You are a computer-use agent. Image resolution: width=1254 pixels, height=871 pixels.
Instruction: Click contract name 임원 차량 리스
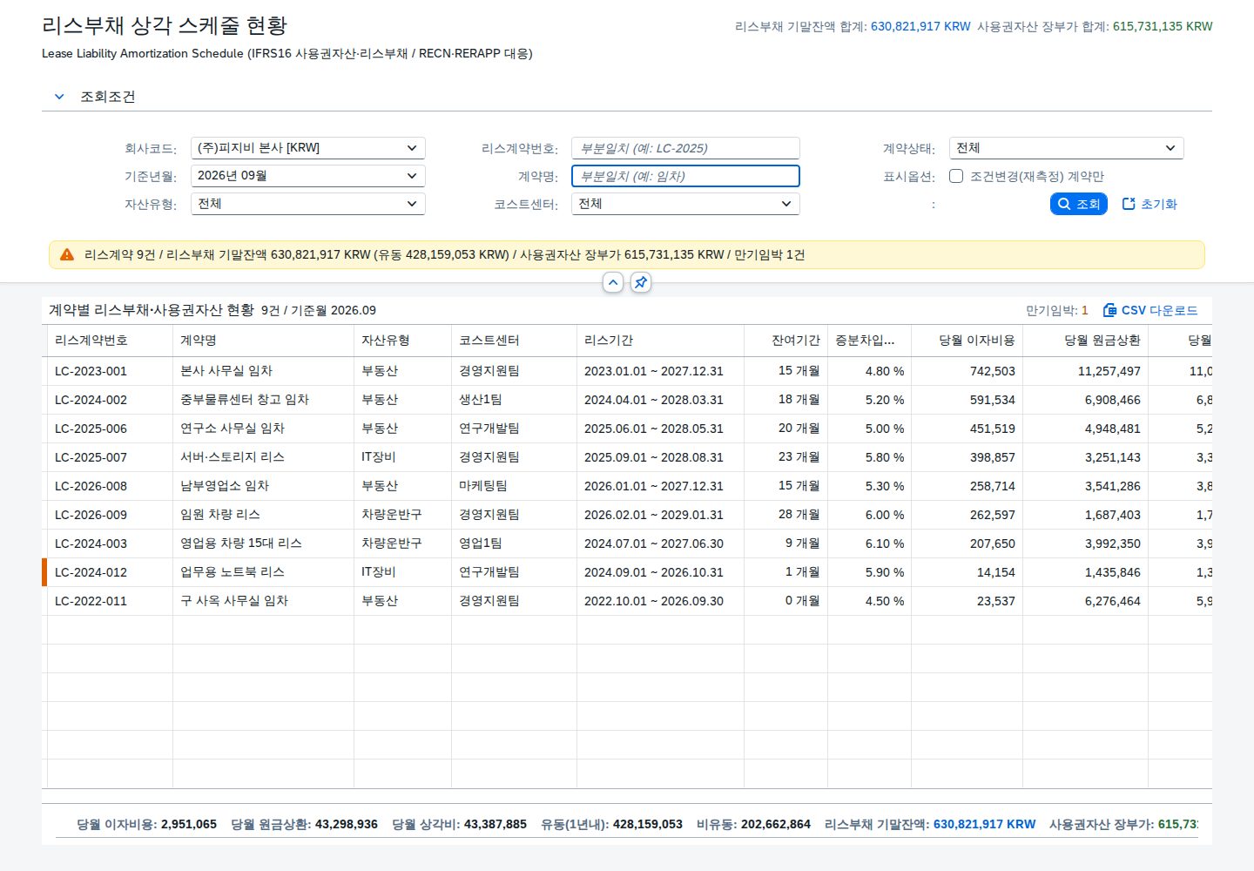click(220, 515)
